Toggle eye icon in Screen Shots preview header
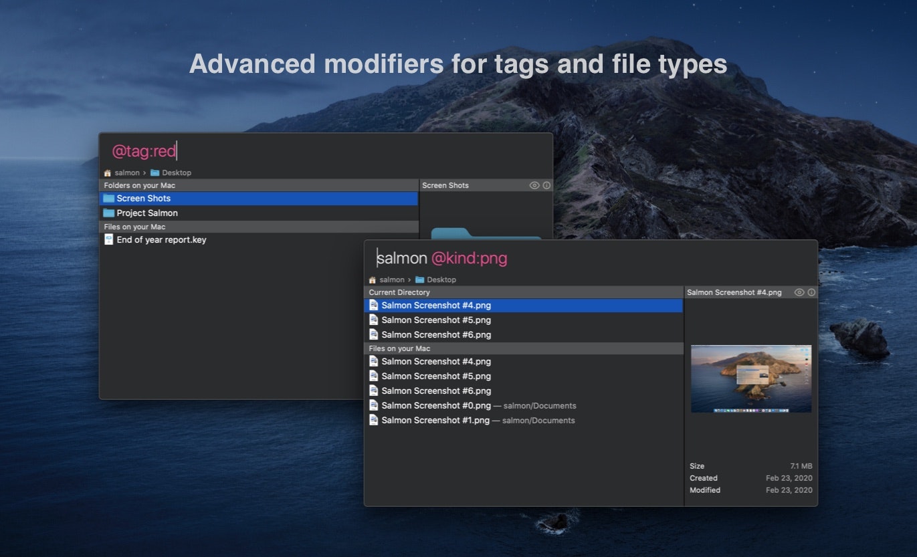 [534, 185]
